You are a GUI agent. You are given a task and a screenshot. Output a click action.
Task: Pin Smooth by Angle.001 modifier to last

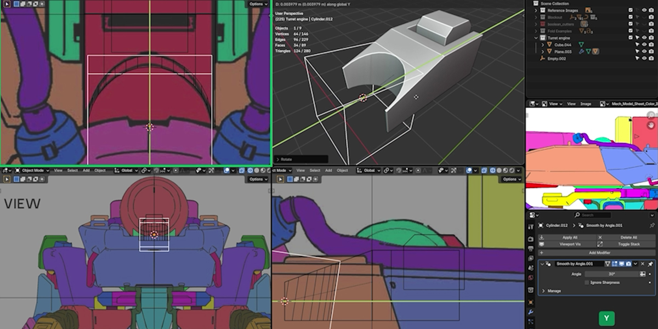pyautogui.click(x=650, y=264)
